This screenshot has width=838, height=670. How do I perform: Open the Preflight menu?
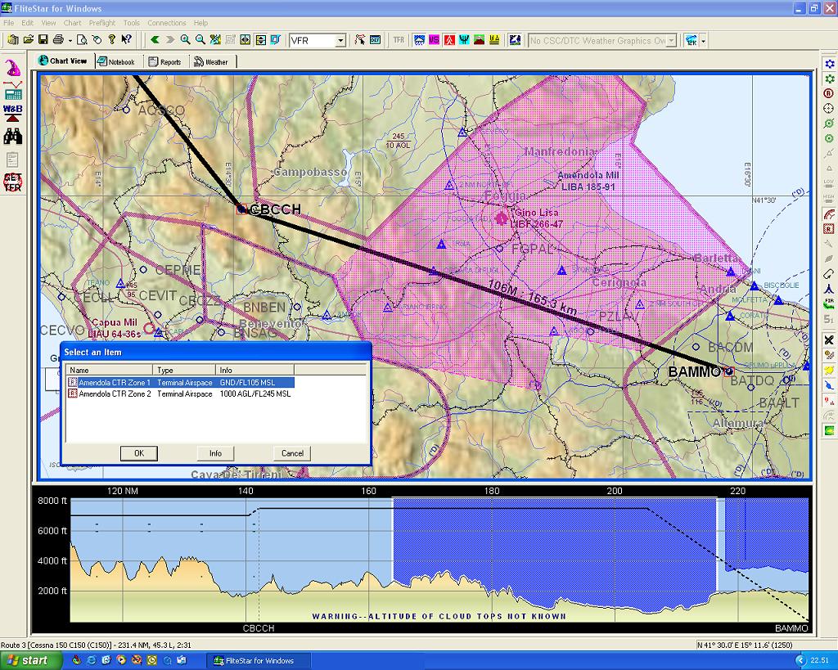pyautogui.click(x=102, y=23)
